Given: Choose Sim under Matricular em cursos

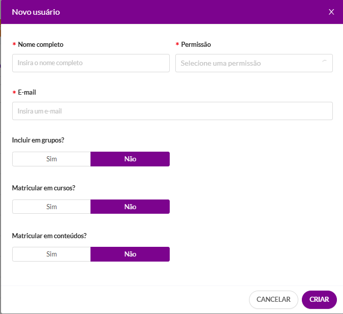Looking at the screenshot, I should point(51,207).
